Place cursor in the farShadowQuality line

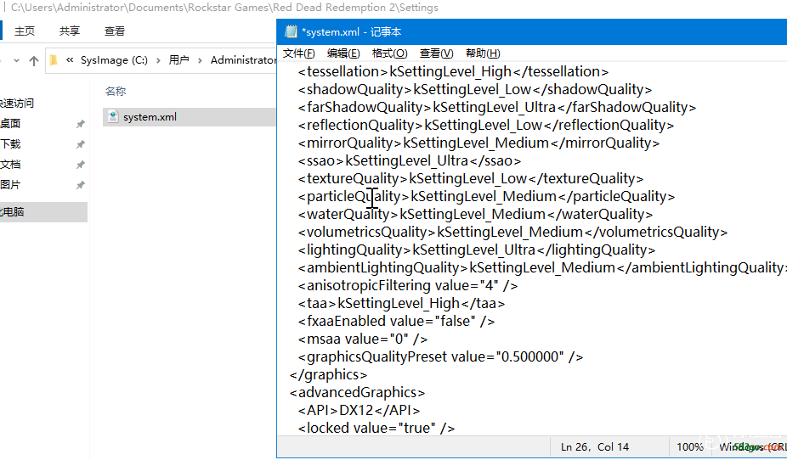click(x=497, y=107)
